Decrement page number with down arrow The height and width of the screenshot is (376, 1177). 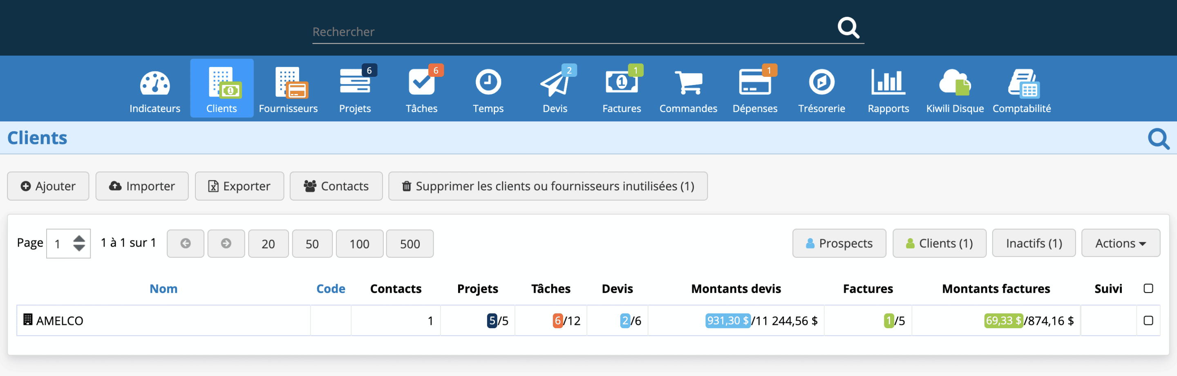[x=79, y=248]
